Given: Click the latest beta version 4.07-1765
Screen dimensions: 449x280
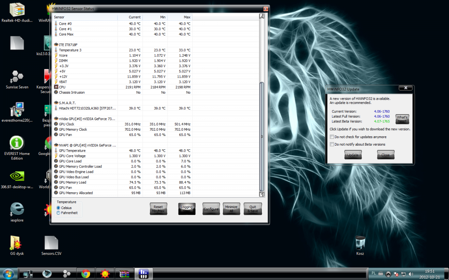Looking at the screenshot, I should [x=382, y=121].
